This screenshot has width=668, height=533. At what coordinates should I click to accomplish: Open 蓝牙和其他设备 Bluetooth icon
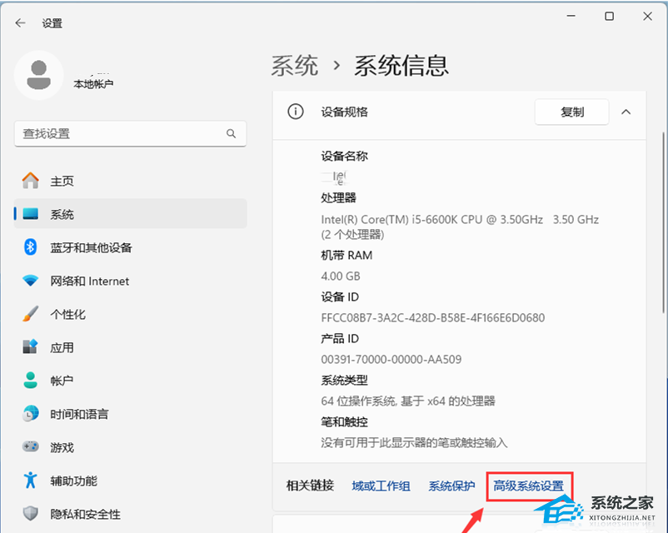pos(31,247)
